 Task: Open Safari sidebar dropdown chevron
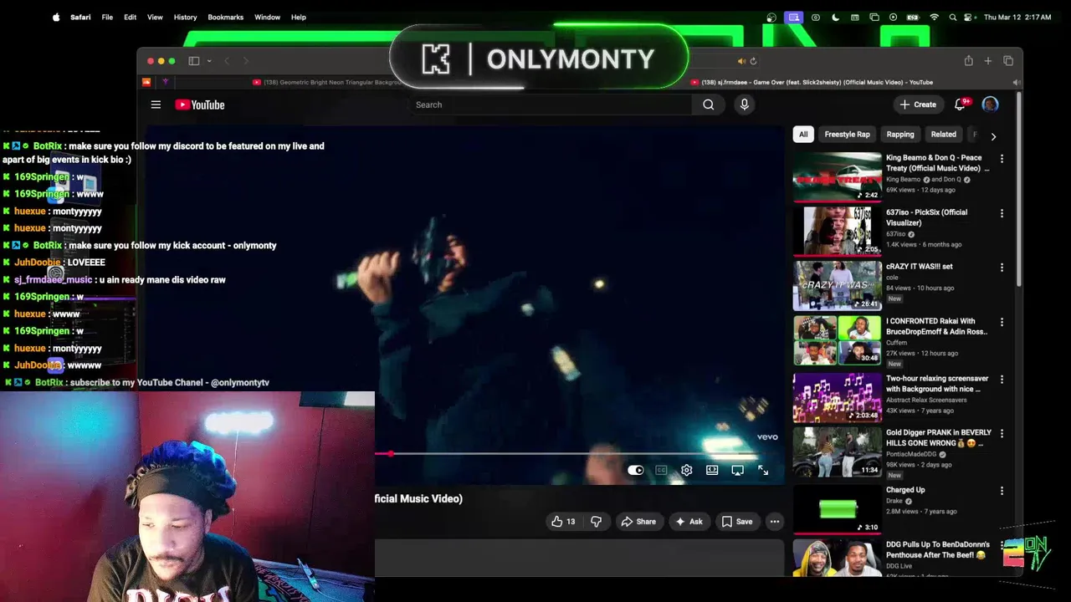(208, 61)
